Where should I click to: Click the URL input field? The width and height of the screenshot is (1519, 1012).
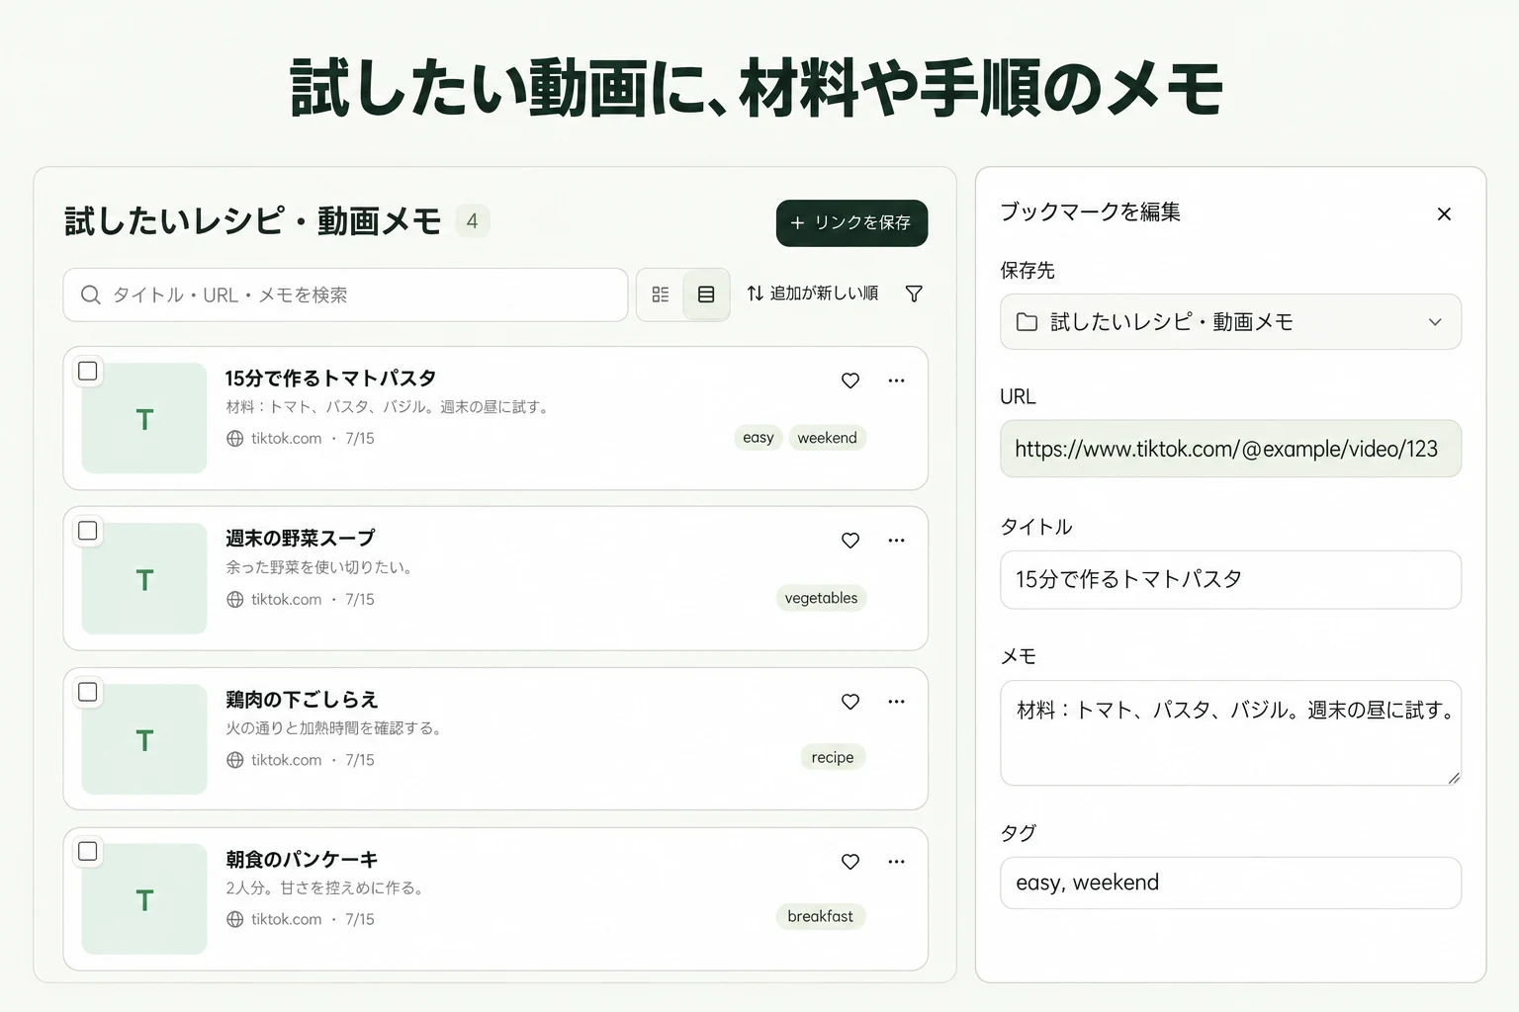coord(1230,449)
